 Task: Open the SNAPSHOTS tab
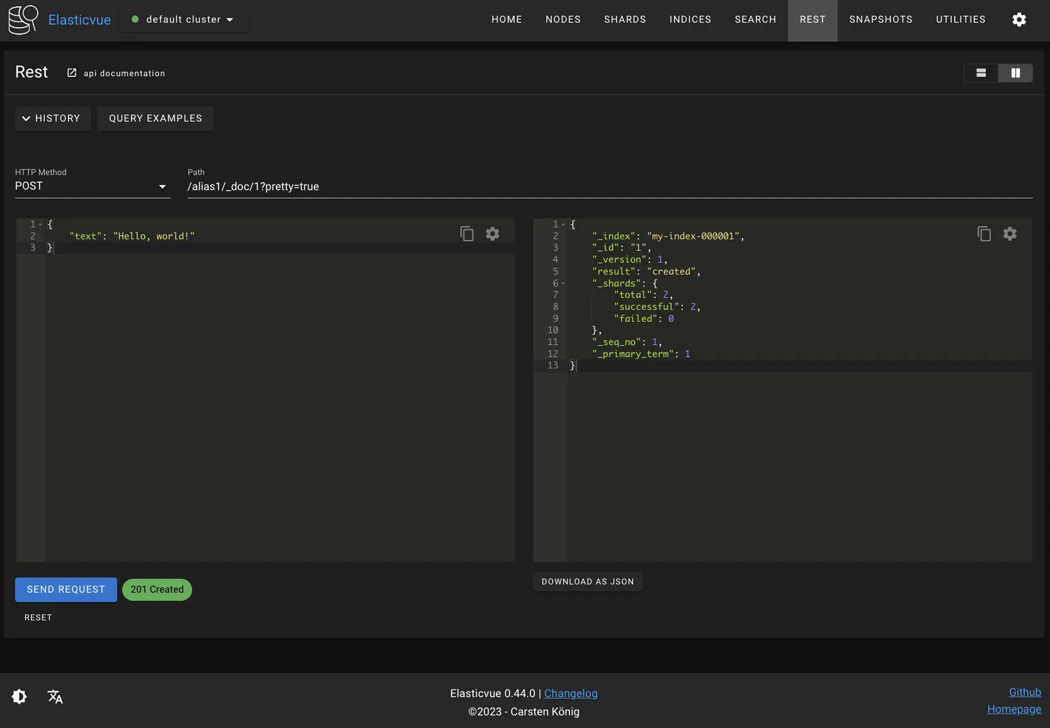(x=881, y=20)
